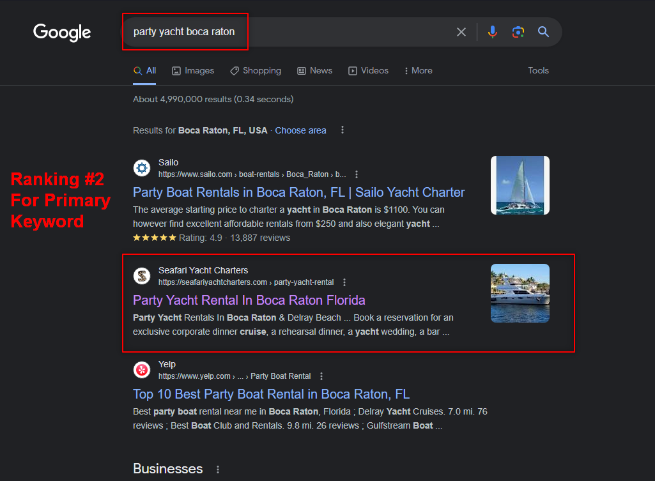Click the Businesses section heading
The width and height of the screenshot is (655, 481).
click(x=168, y=469)
